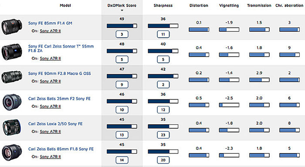Click the DxOMark score bar for Batis 25mm
305x167 pixels.
coord(122,101)
